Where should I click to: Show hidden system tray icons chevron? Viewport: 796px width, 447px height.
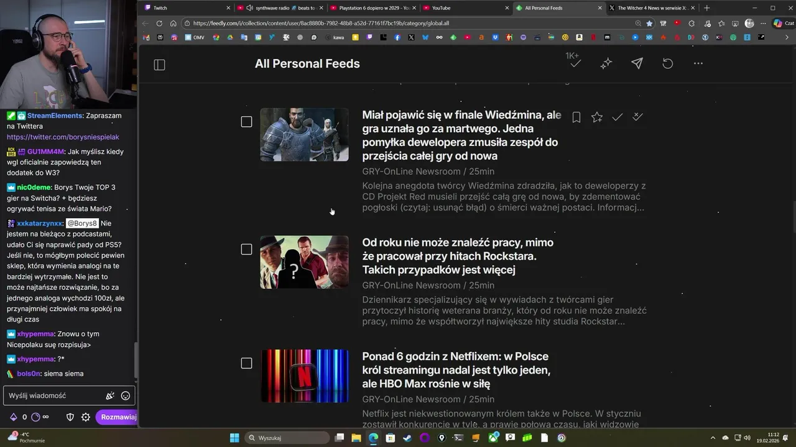tap(713, 438)
